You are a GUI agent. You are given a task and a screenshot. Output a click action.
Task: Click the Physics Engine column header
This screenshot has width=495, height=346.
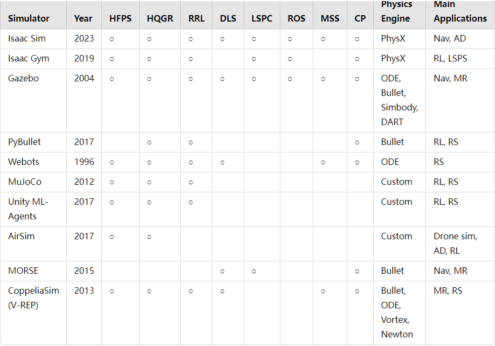(396, 11)
